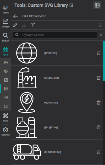Go back using the arrow beside IOTA Global Demo
Image resolution: width=105 pixels, height=165 pixels.
[15, 16]
